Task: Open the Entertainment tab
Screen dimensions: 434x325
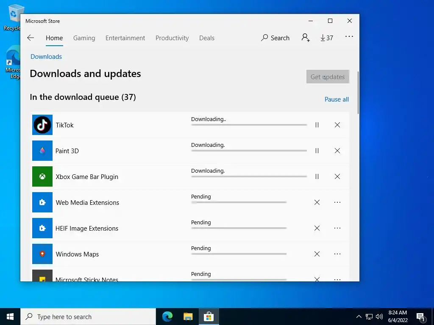Action: click(125, 38)
